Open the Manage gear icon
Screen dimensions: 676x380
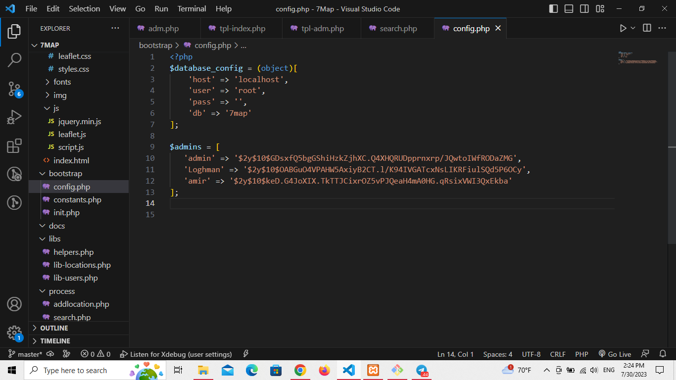pos(14,332)
